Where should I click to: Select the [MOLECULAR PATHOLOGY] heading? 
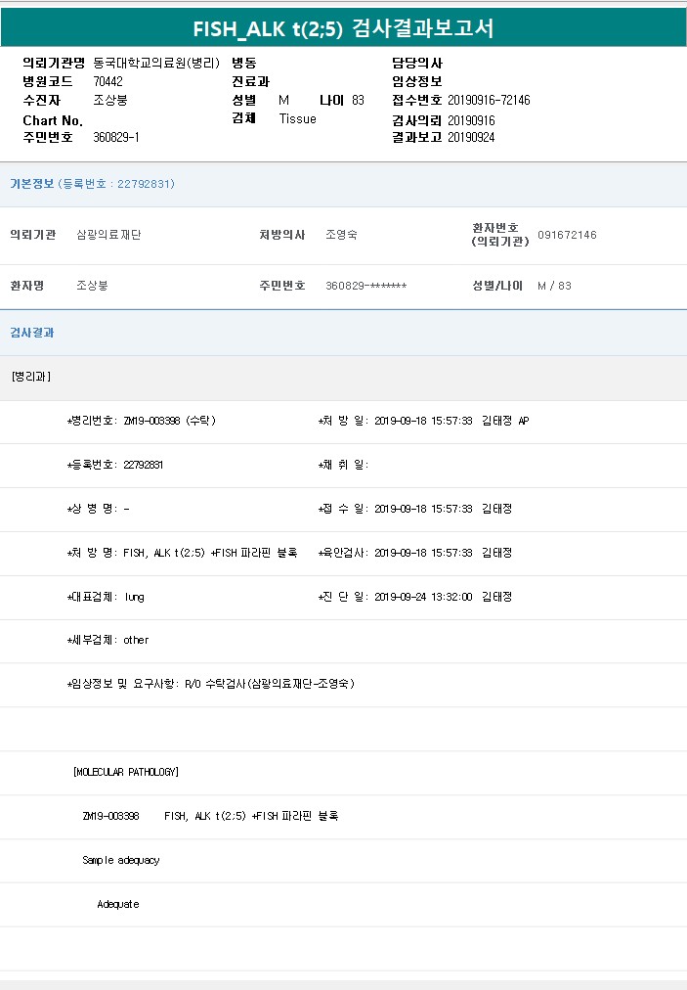point(126,772)
